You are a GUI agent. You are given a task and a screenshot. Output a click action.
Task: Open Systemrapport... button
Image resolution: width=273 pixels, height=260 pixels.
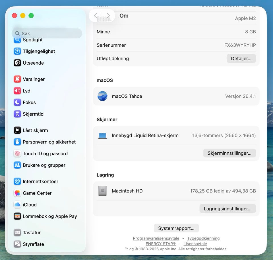point(176,228)
